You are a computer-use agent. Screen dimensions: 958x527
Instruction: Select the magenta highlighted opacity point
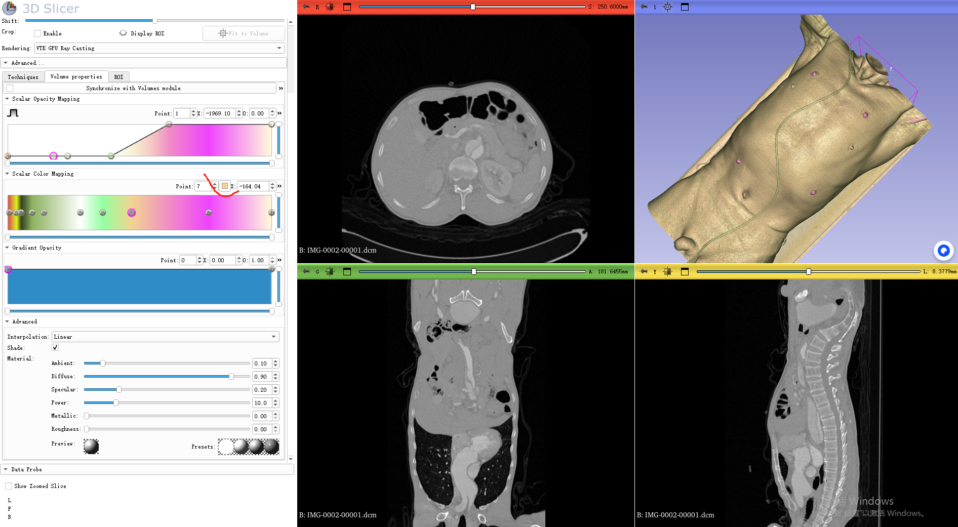(x=54, y=156)
